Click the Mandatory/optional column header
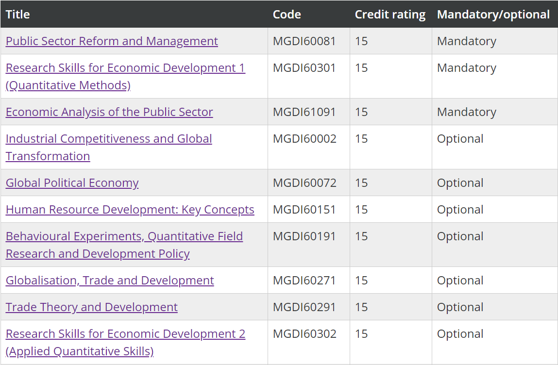 coord(493,15)
